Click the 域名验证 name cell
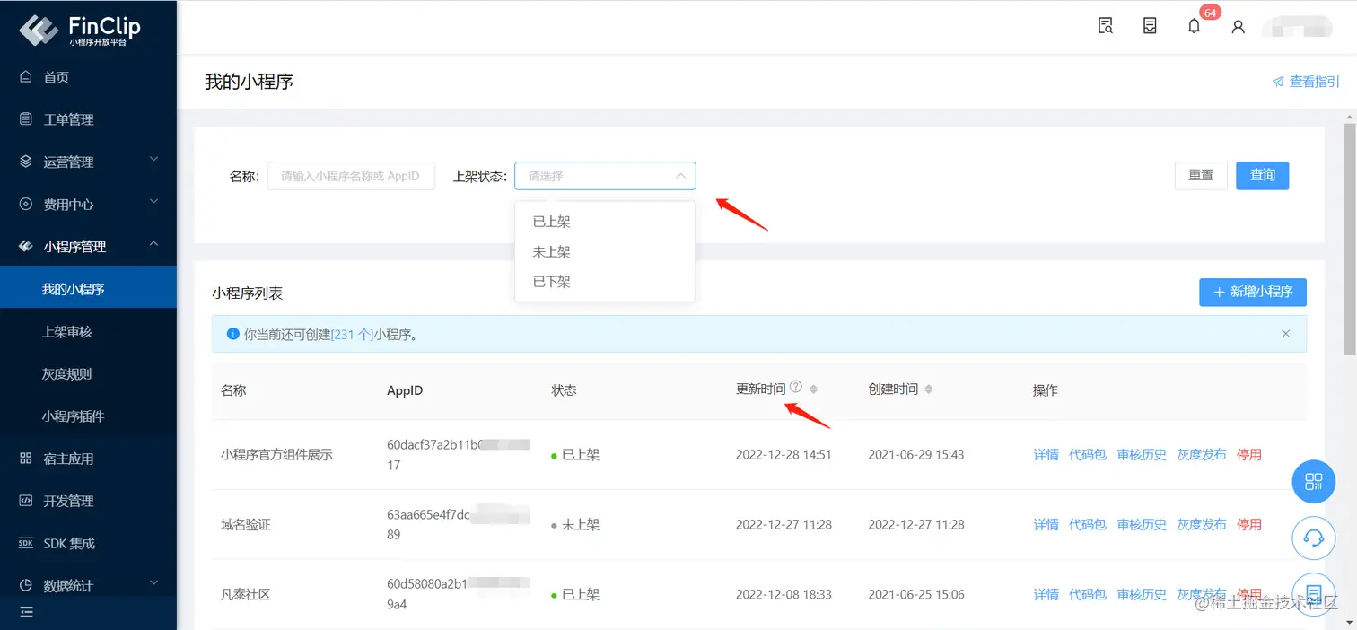This screenshot has width=1357, height=630. click(246, 524)
